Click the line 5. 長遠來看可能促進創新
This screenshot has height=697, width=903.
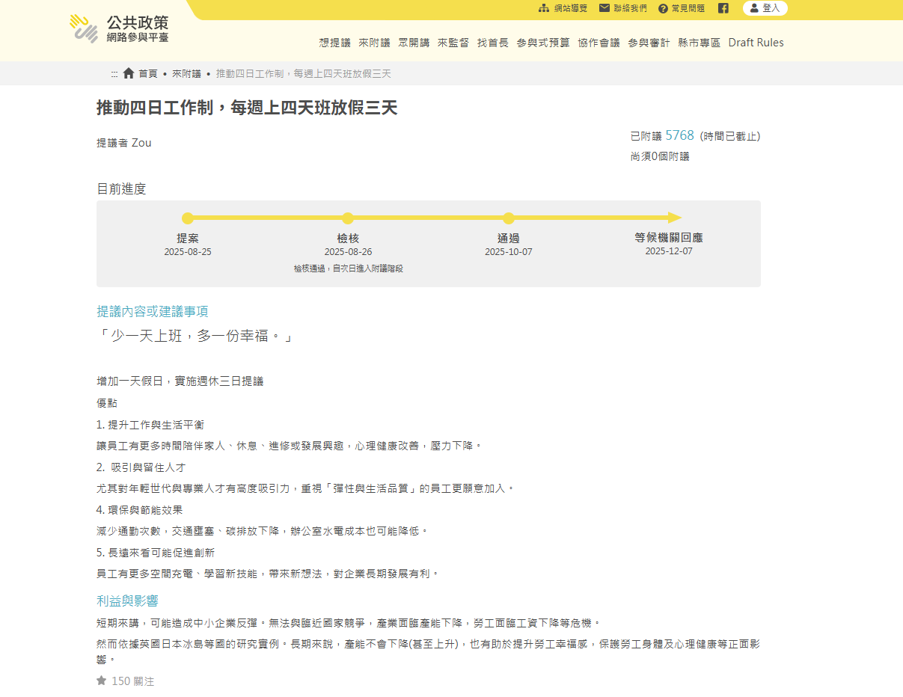pos(156,553)
